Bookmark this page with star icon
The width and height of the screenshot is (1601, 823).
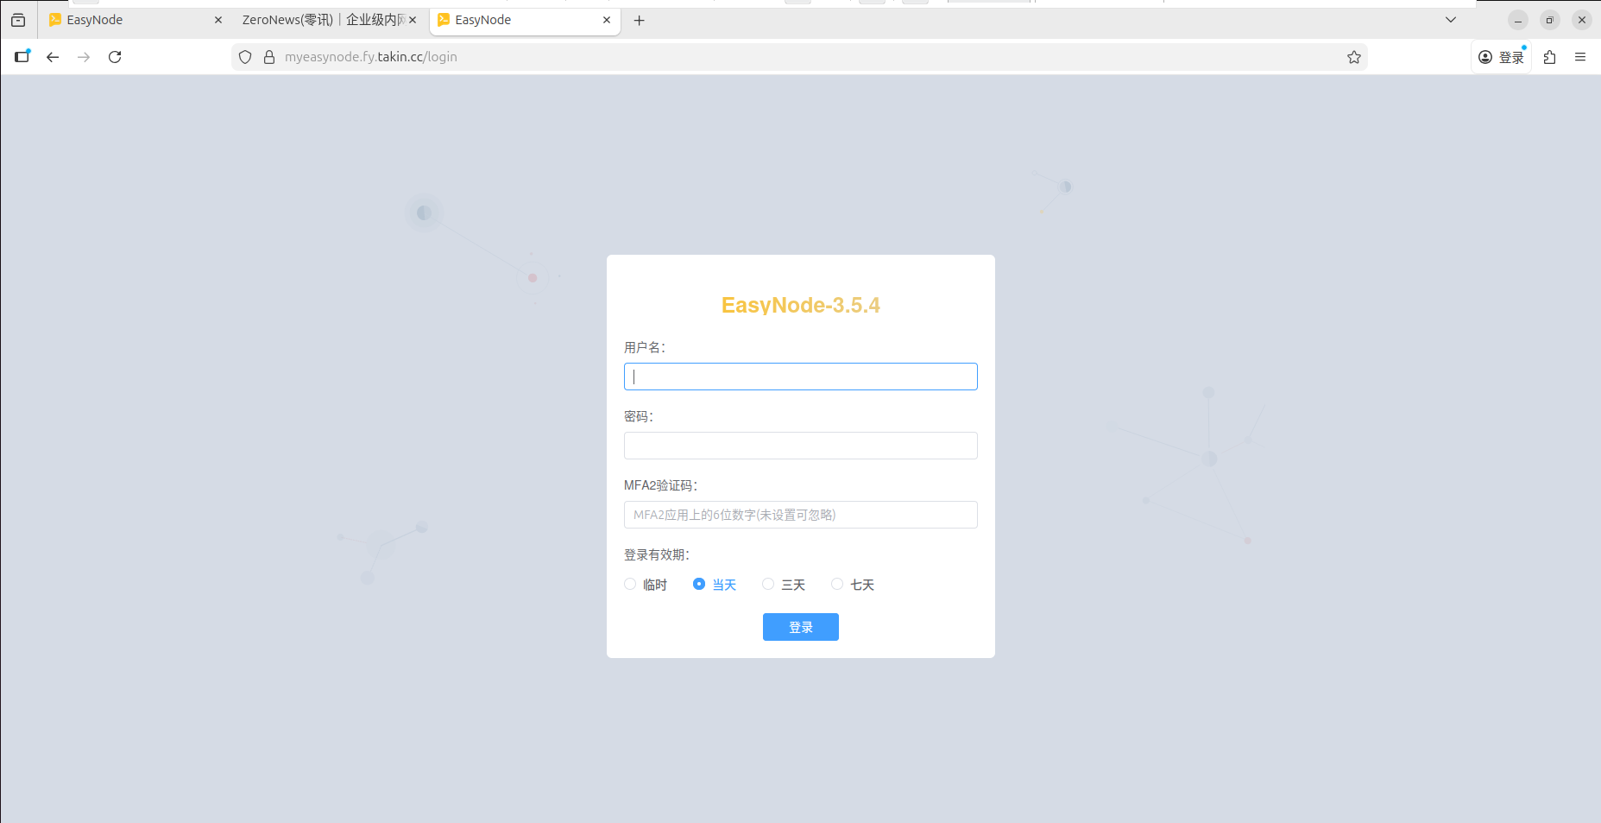pyautogui.click(x=1353, y=57)
